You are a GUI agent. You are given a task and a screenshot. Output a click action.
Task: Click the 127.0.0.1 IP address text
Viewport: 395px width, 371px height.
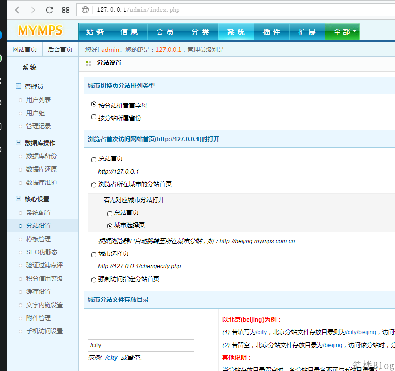click(x=168, y=50)
